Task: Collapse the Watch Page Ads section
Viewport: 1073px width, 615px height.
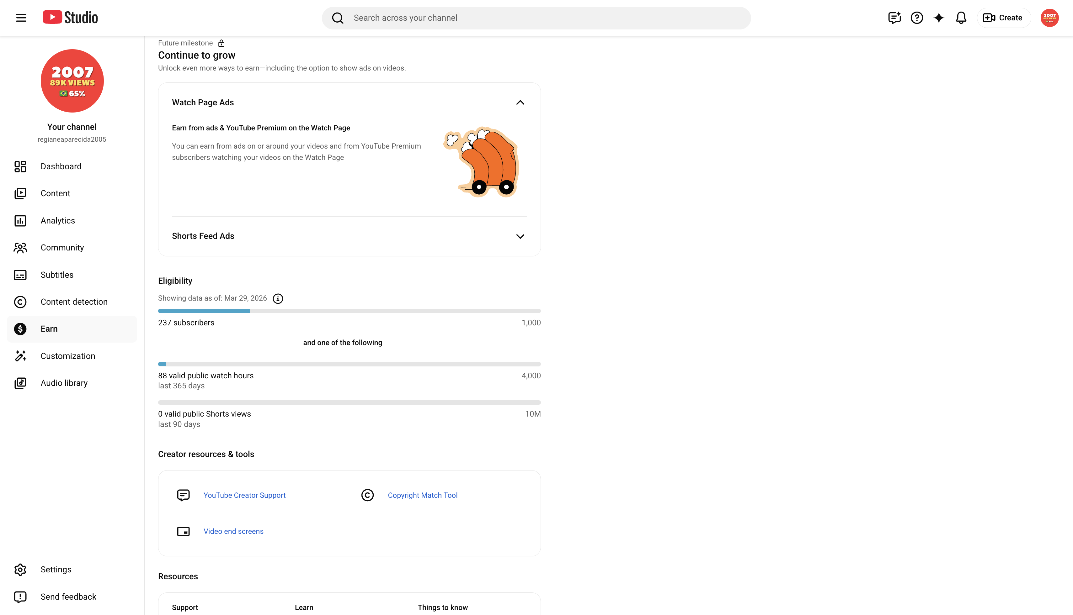Action: (520, 103)
